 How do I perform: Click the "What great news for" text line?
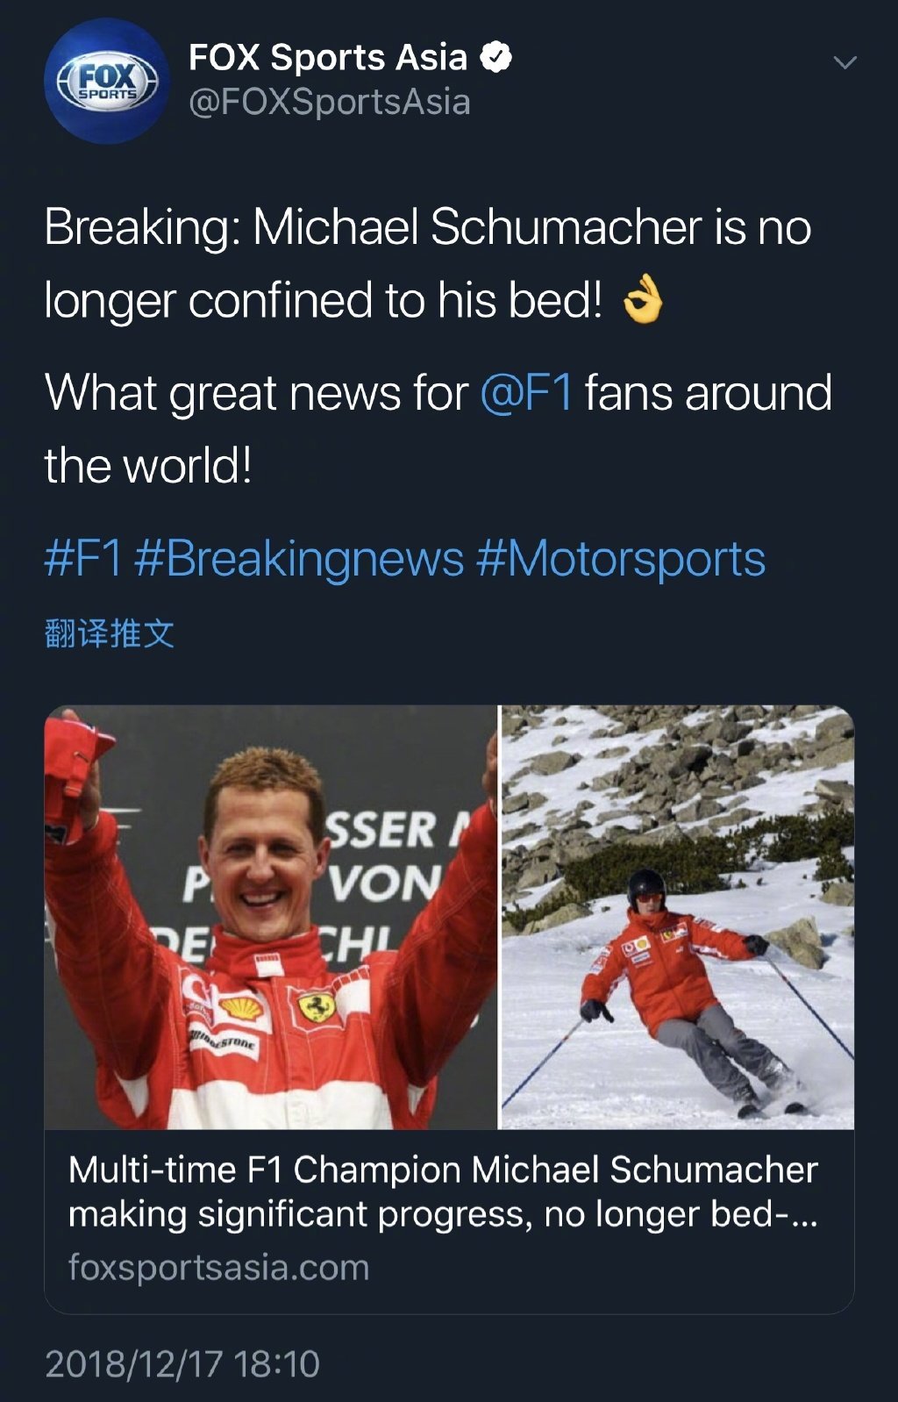coord(257,392)
